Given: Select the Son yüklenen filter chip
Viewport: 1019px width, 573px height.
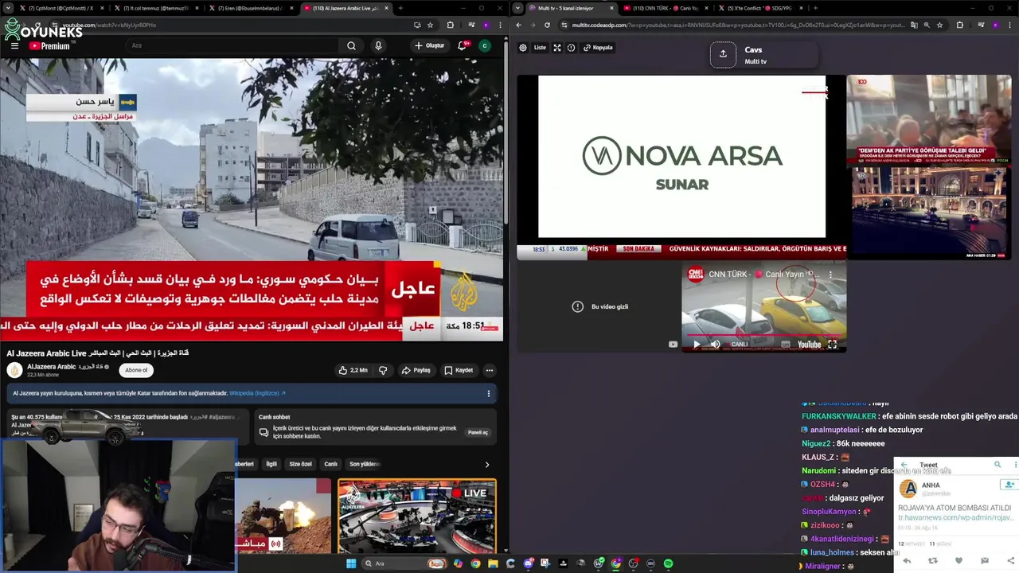Looking at the screenshot, I should pos(365,464).
